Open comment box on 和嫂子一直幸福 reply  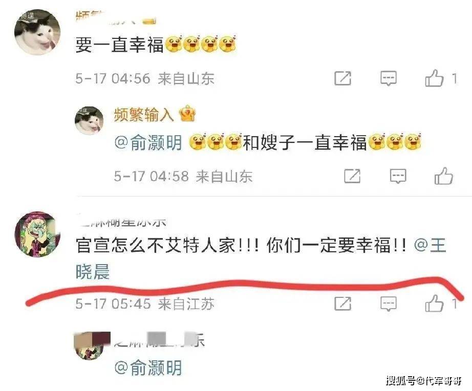click(x=398, y=176)
